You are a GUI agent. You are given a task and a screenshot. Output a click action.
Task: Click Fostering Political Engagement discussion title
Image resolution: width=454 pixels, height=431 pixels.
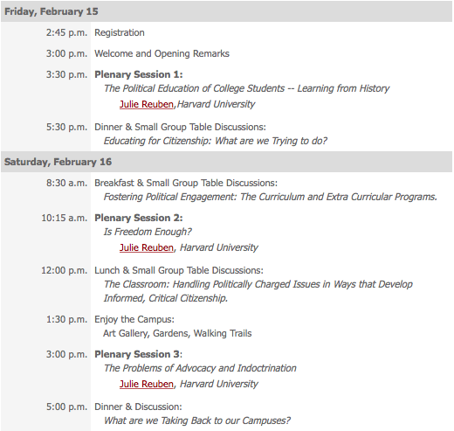pos(271,197)
